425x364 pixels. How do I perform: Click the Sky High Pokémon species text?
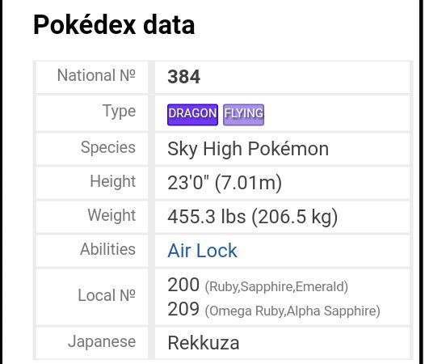248,149
